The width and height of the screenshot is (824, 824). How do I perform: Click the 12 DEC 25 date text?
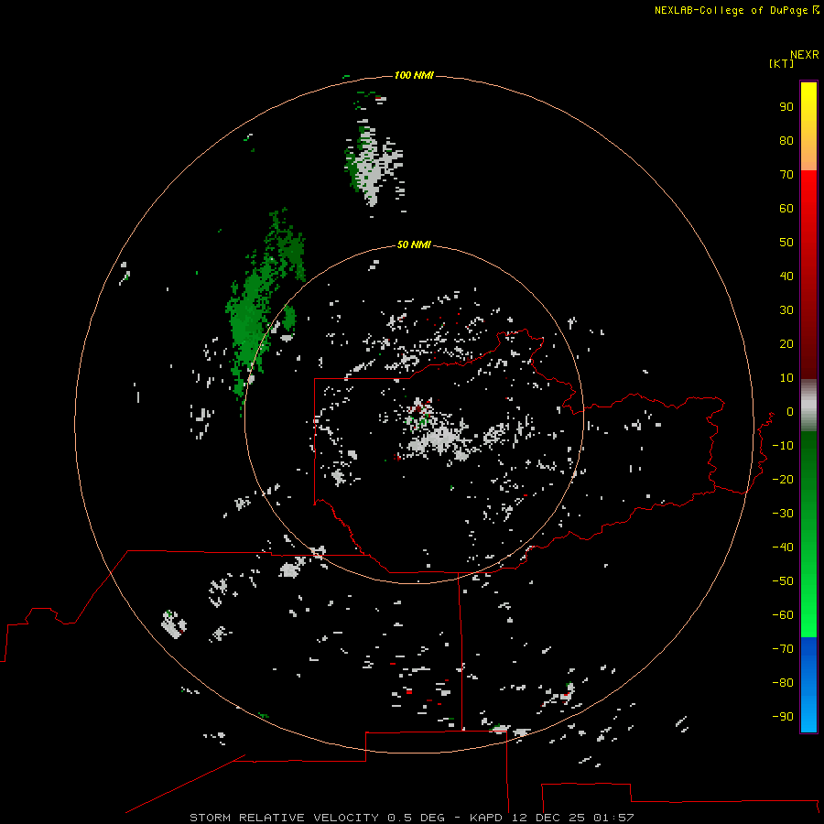click(548, 818)
